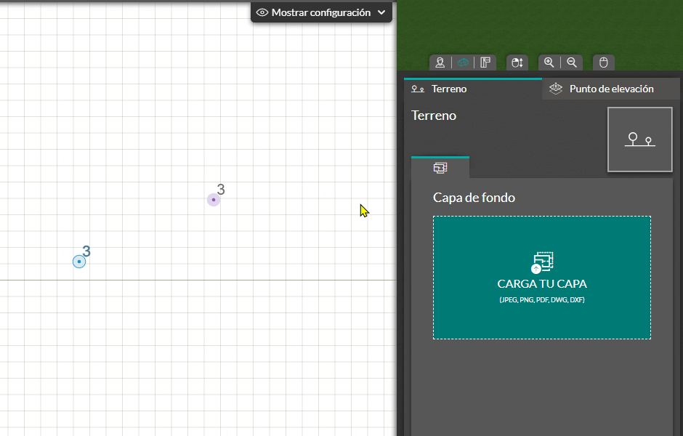683x436 pixels.
Task: Select the purple elevation point marker
Action: click(x=214, y=200)
